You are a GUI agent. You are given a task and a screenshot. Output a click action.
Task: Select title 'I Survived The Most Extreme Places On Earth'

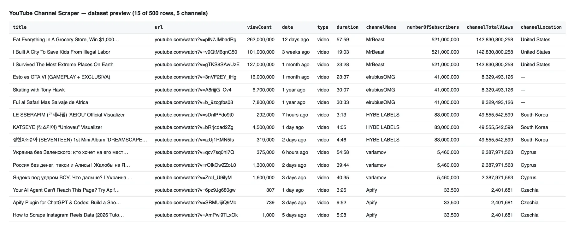63,64
